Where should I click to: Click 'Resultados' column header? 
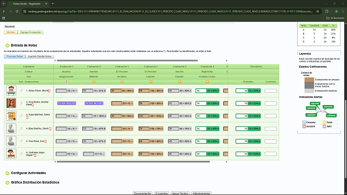256,67
